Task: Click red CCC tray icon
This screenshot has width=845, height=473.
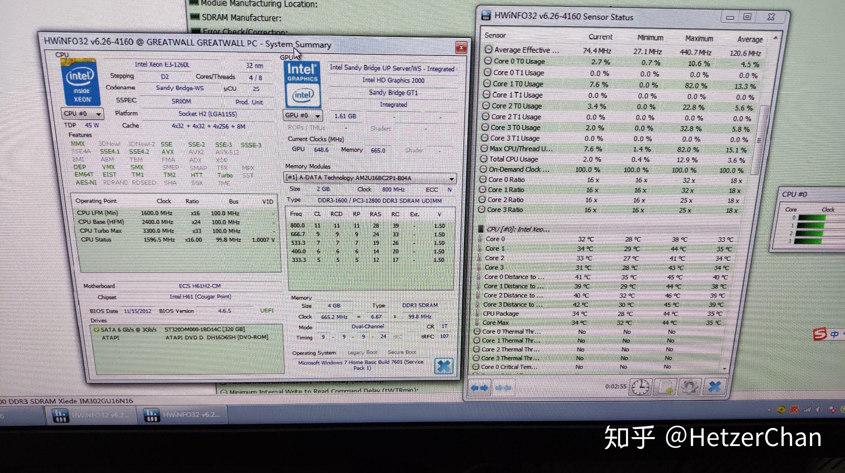Action: 794,409
